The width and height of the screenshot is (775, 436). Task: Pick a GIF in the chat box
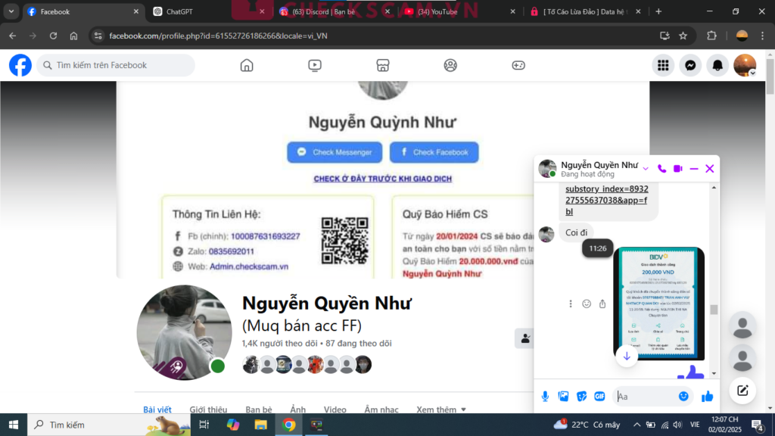600,396
